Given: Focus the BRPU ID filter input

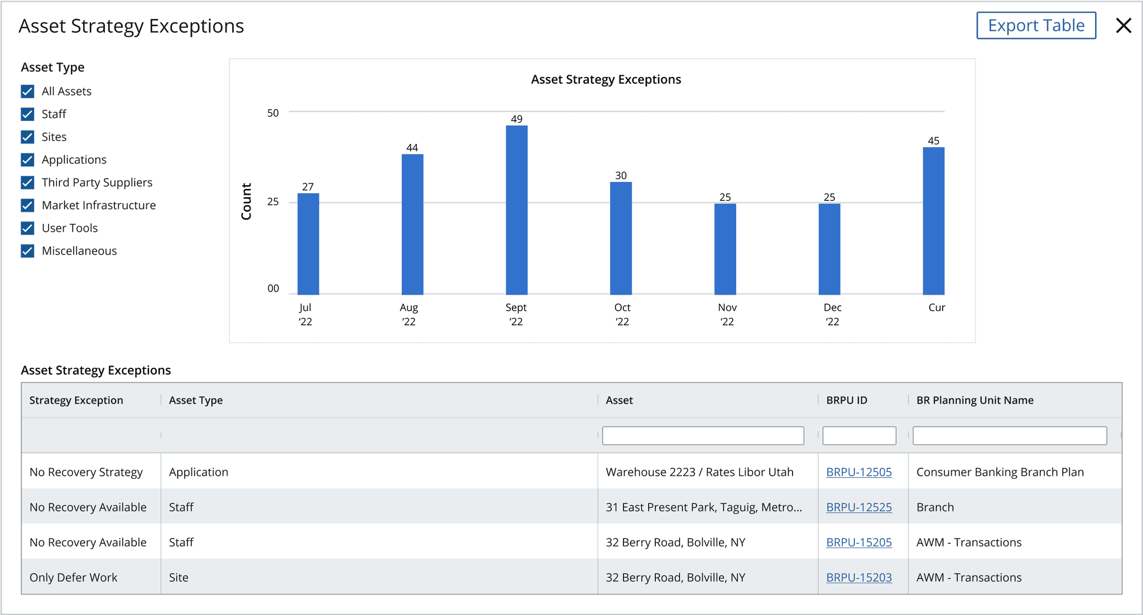Looking at the screenshot, I should pyautogui.click(x=859, y=436).
